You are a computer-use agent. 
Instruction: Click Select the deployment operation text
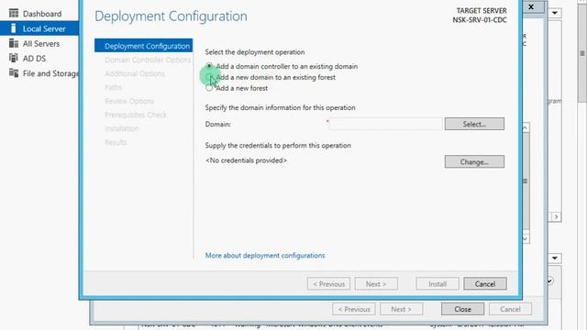[255, 52]
